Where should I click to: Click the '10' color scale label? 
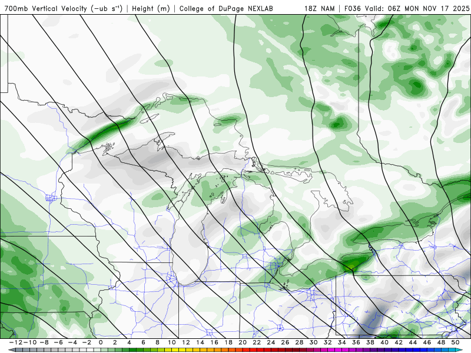pos(171,342)
